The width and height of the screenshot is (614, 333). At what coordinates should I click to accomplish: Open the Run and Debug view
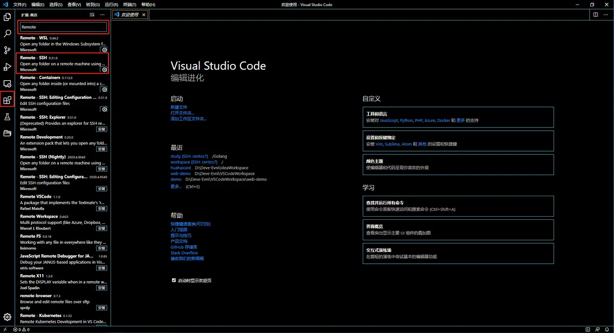point(7,67)
